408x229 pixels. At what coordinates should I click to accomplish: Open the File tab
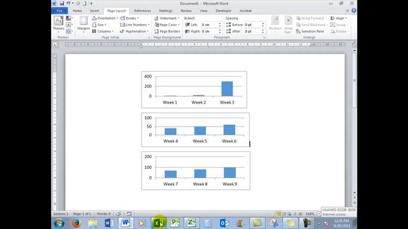59,11
